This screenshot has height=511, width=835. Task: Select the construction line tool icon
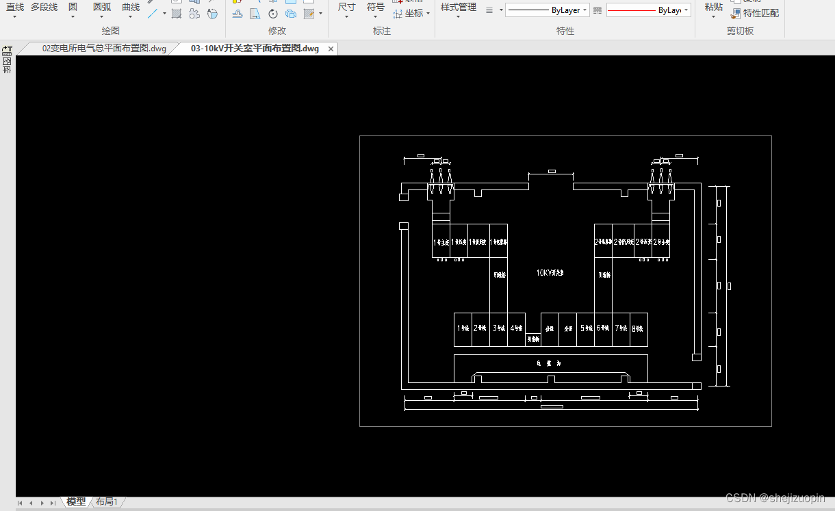[153, 13]
